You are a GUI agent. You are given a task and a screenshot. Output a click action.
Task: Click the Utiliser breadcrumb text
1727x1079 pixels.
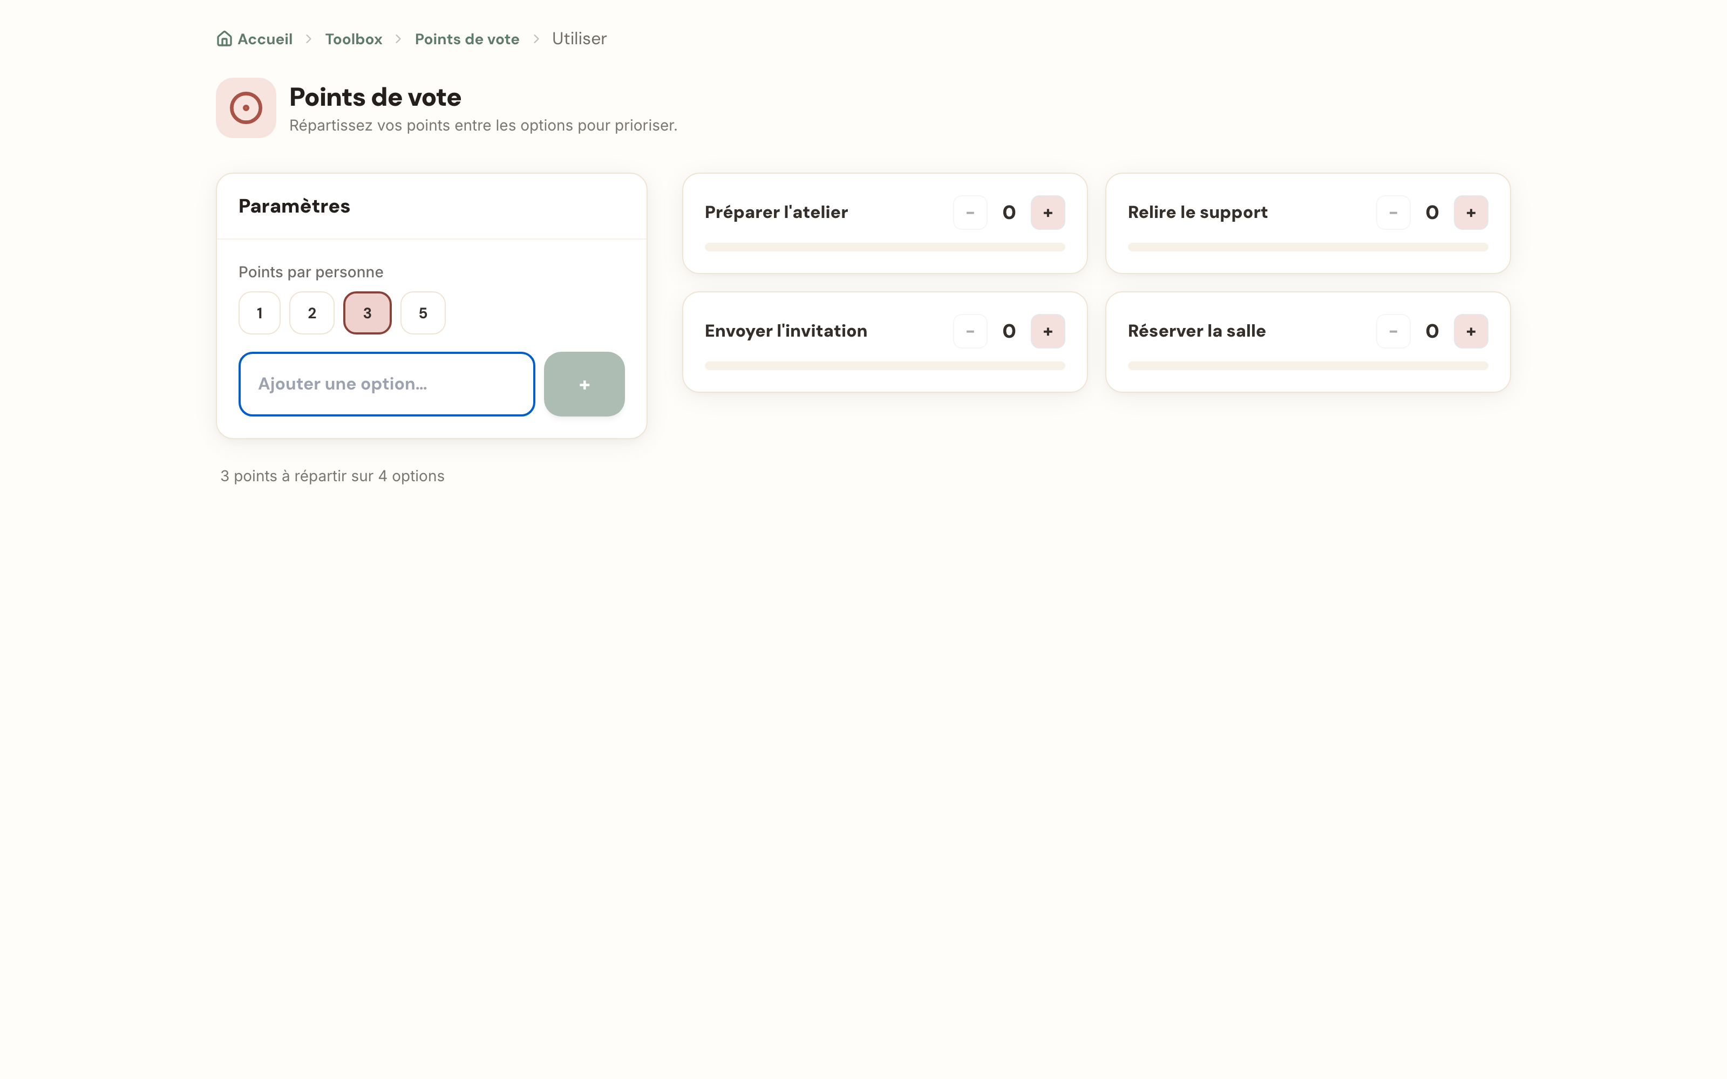click(x=579, y=38)
